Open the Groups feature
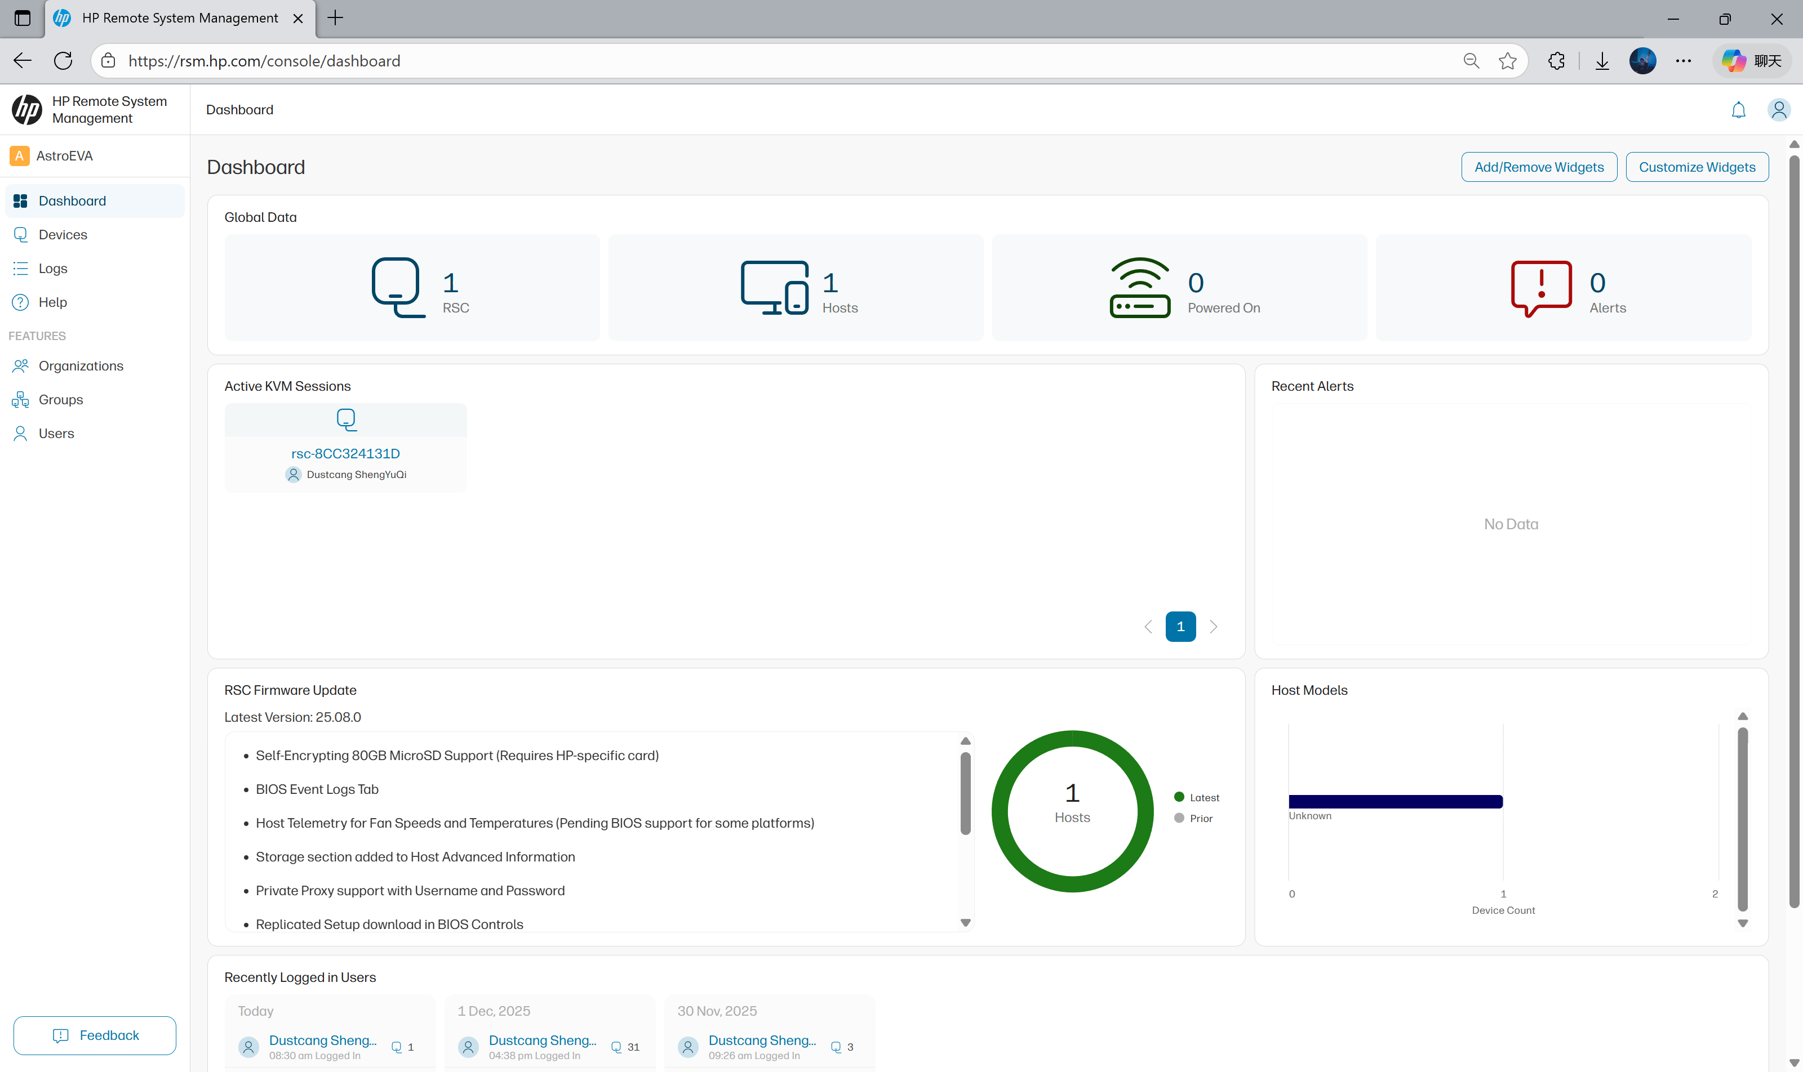This screenshot has width=1803, height=1072. (61, 400)
